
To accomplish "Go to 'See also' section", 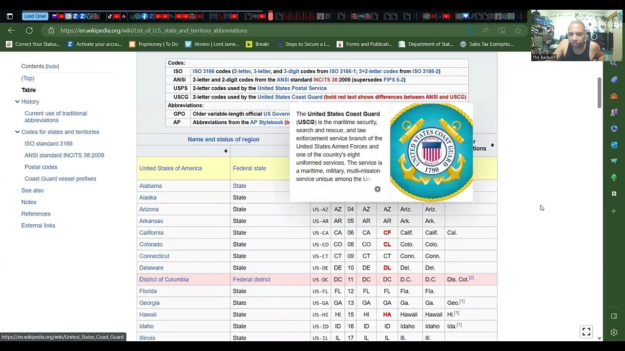I will click(32, 190).
